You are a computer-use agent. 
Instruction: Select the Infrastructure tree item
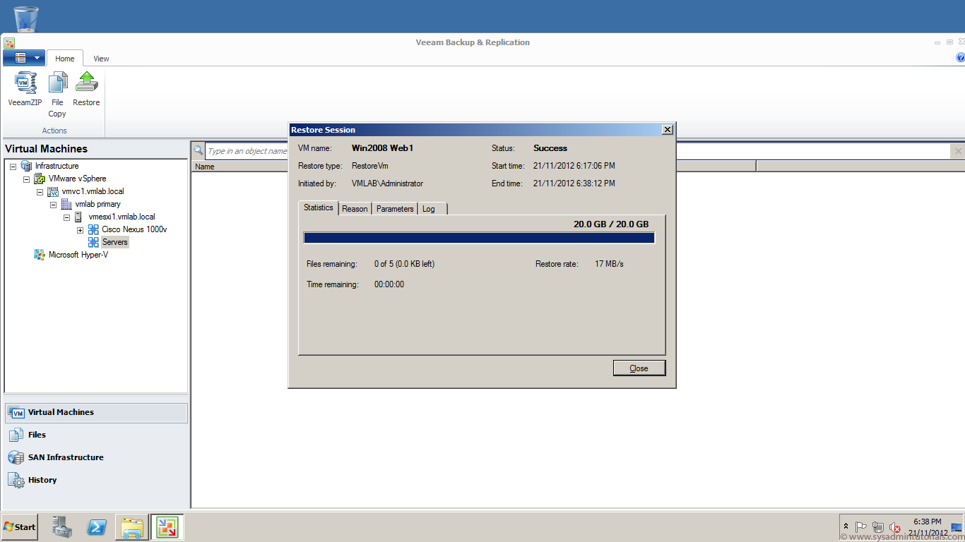pyautogui.click(x=57, y=166)
